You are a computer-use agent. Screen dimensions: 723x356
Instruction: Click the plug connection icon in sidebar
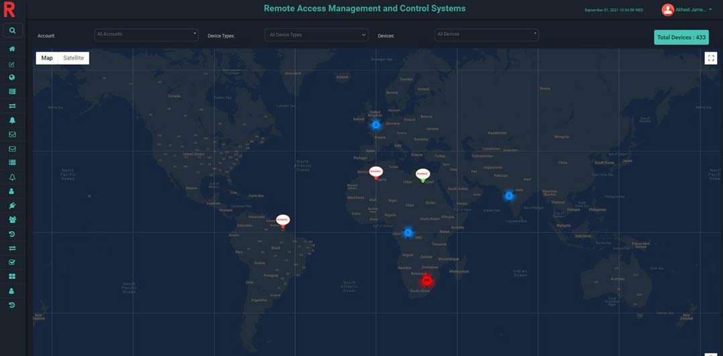coord(12,205)
